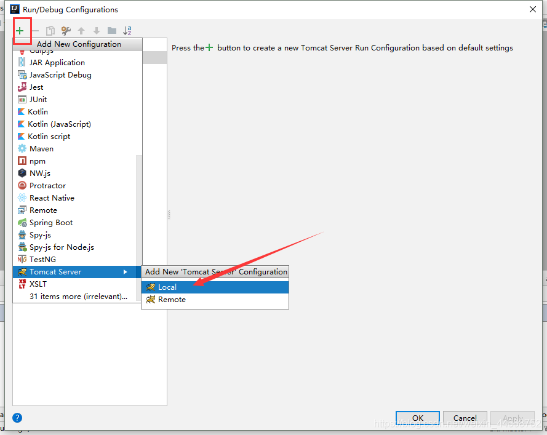Click the plus icon in hint text
The width and height of the screenshot is (547, 435).
pos(209,47)
